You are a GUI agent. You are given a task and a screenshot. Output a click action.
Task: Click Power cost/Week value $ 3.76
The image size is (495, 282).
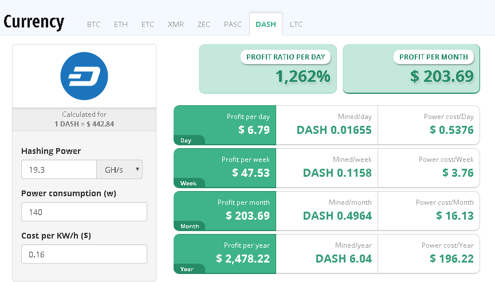[x=458, y=173]
